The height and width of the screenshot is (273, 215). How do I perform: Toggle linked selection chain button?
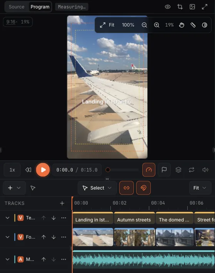(x=127, y=188)
